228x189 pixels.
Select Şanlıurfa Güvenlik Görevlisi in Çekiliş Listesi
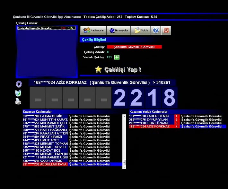35,28
